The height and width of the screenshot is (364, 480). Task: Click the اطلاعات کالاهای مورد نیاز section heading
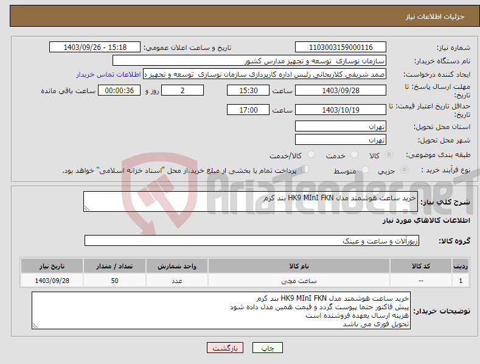426,220
